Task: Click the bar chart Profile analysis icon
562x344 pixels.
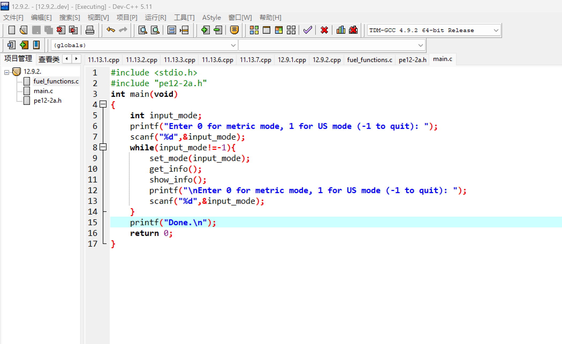Action: 341,30
